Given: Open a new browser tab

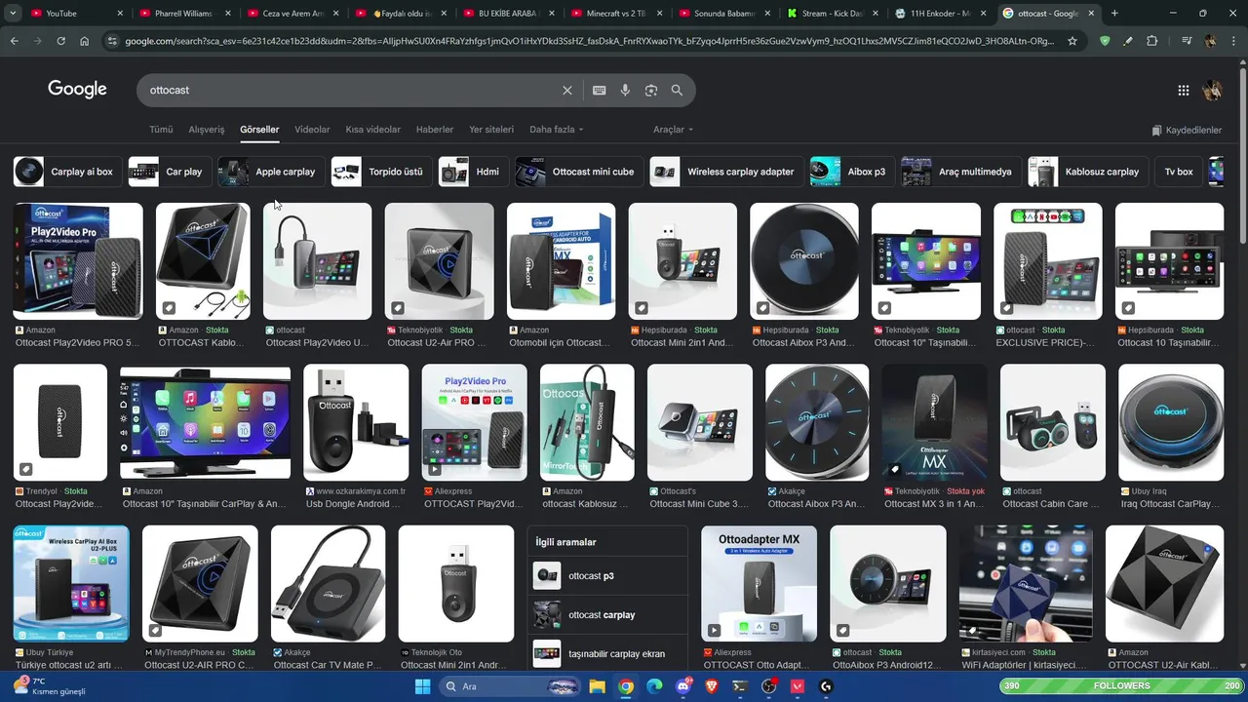Looking at the screenshot, I should point(1114,14).
